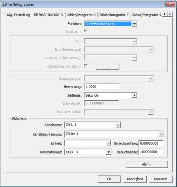Open the Funktion dropdown arrow
Image resolution: width=177 pixels, height=187 pixels.
pyautogui.click(x=134, y=24)
